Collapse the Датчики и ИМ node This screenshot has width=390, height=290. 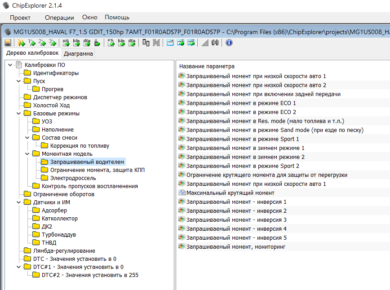point(19,202)
